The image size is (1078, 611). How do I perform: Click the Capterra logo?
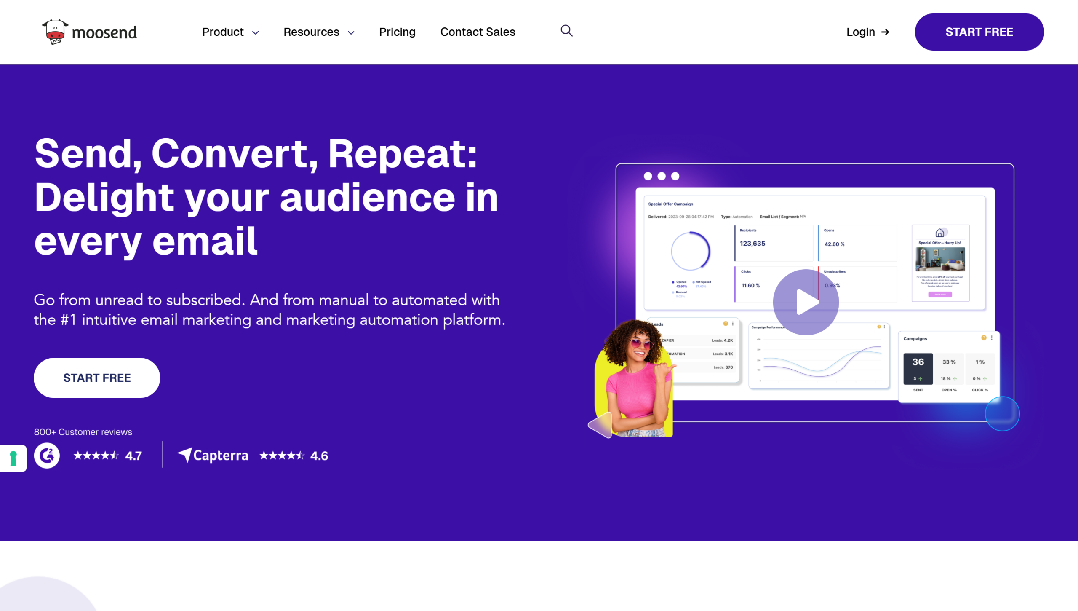coord(213,455)
